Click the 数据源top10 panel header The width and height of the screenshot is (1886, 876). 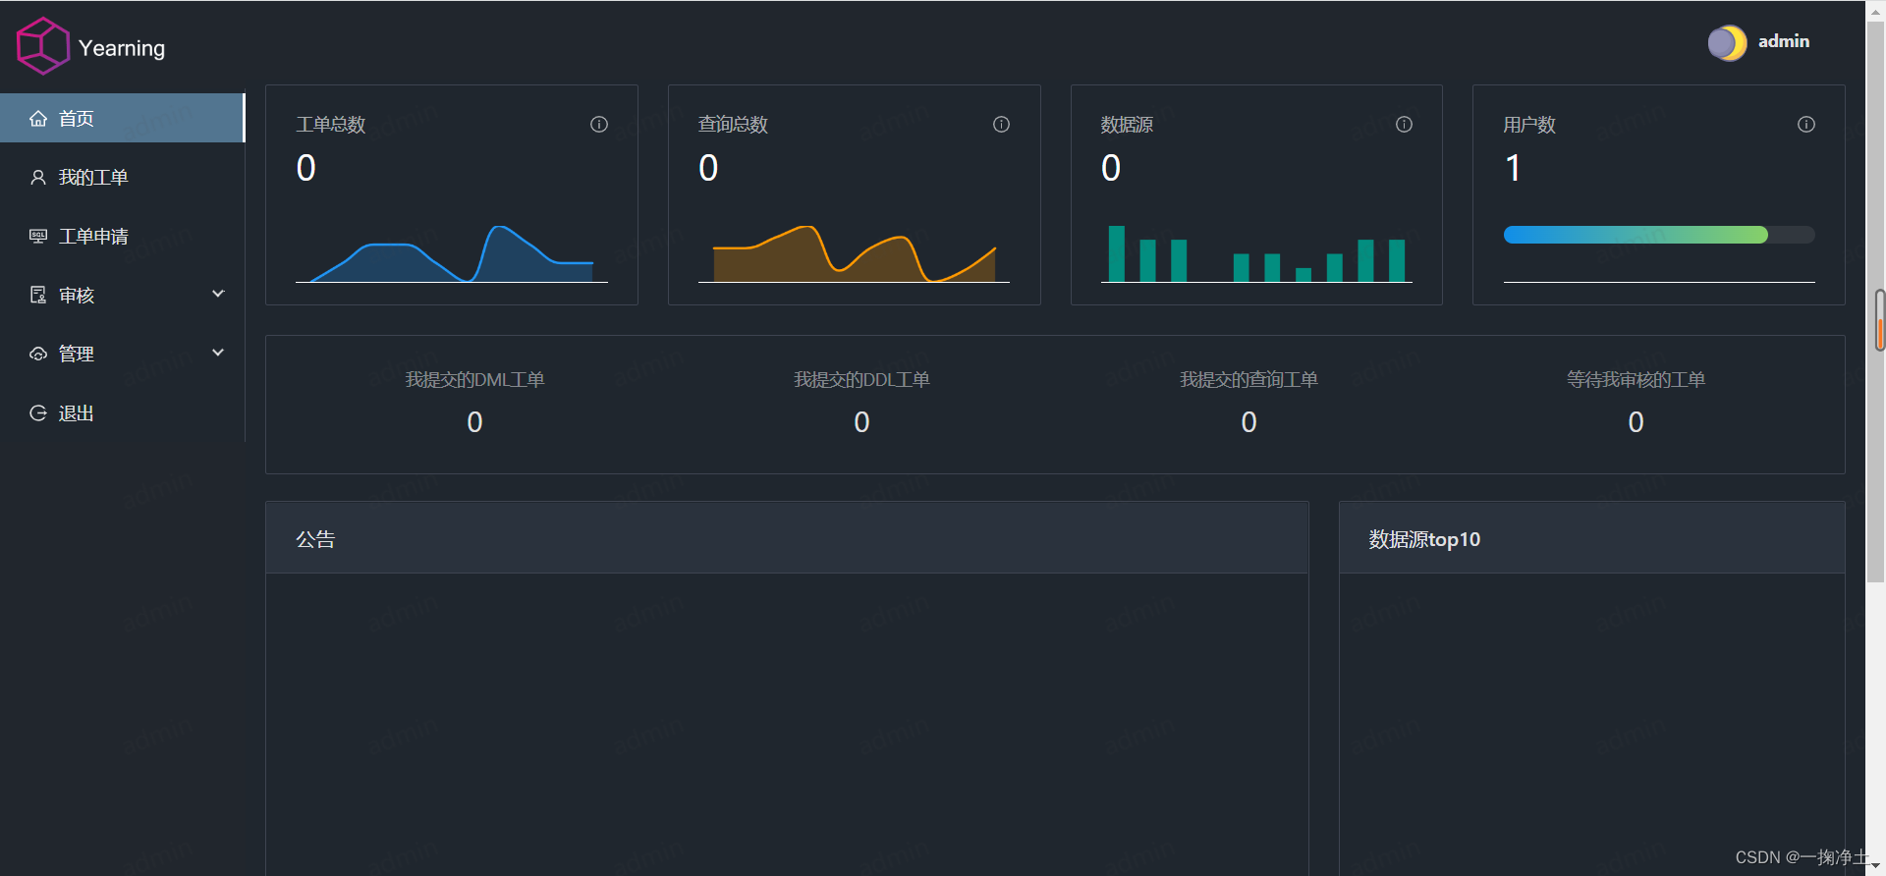(1591, 538)
